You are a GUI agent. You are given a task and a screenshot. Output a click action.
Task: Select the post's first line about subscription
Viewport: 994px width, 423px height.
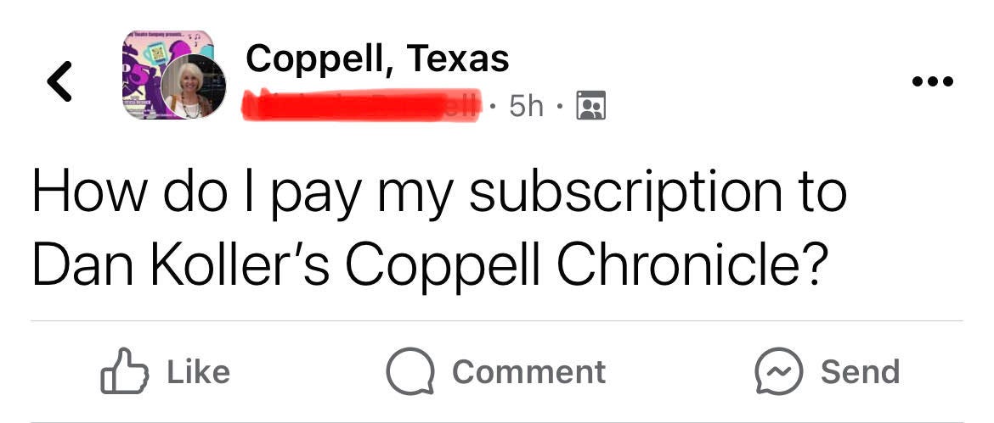439,192
